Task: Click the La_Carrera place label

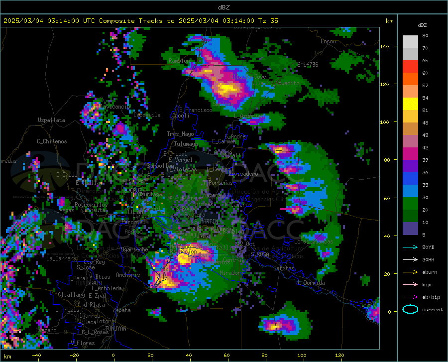Action: pos(61,258)
